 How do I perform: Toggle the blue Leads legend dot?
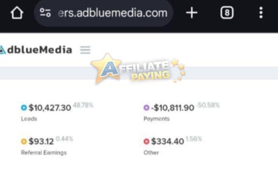point(24,108)
